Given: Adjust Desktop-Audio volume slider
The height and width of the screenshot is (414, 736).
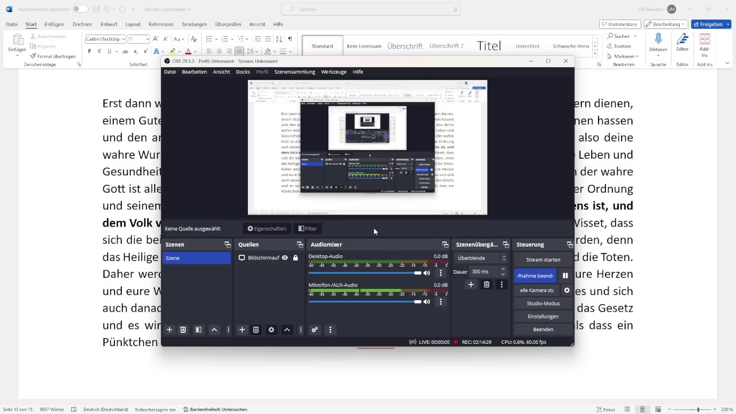Looking at the screenshot, I should (365, 273).
